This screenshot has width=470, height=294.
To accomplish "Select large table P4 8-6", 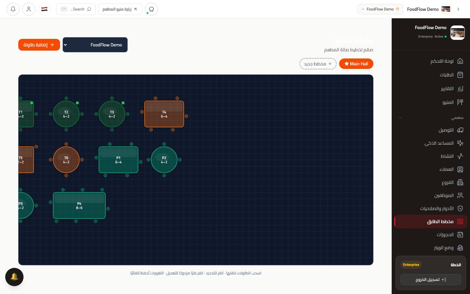I will [79, 205].
